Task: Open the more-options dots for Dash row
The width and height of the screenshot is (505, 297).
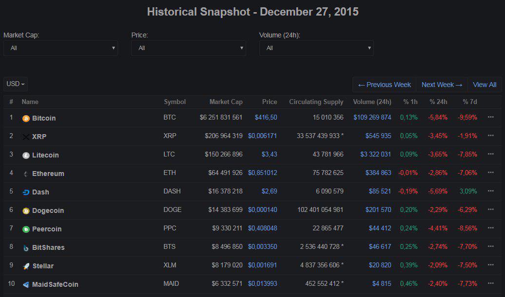Action: (x=490, y=191)
